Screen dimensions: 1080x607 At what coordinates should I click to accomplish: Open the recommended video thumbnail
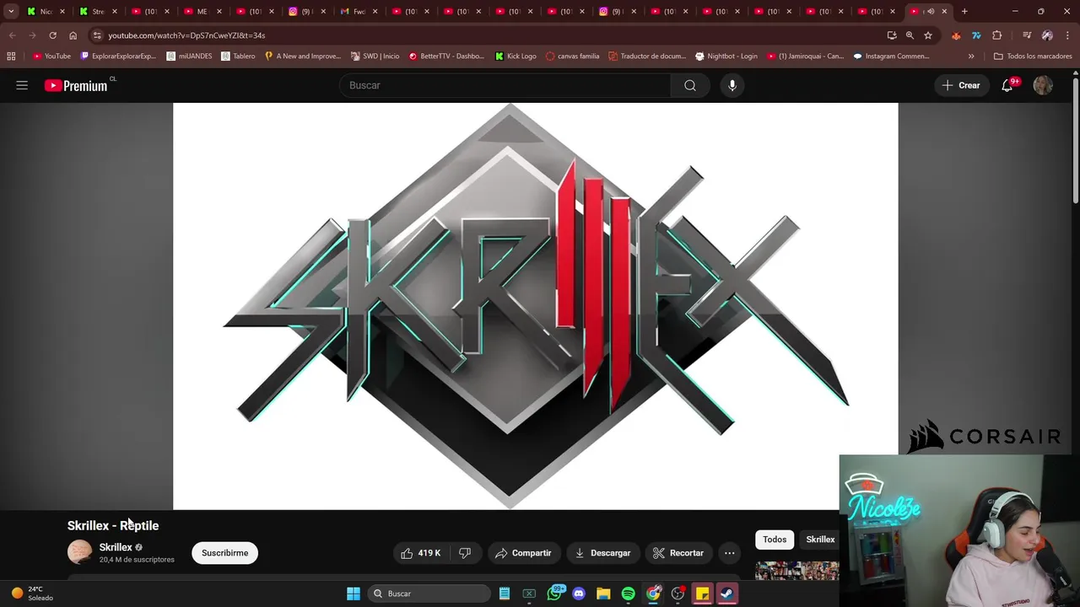pyautogui.click(x=797, y=571)
